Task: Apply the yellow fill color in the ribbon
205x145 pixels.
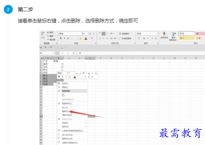Action: [x=80, y=38]
